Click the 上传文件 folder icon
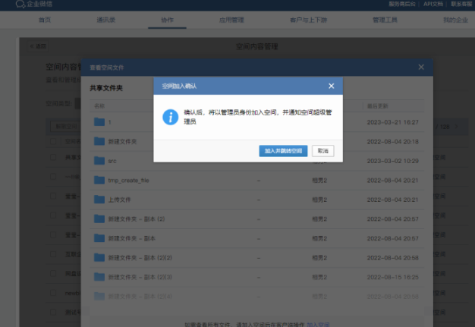This screenshot has height=327, width=475. coord(99,200)
